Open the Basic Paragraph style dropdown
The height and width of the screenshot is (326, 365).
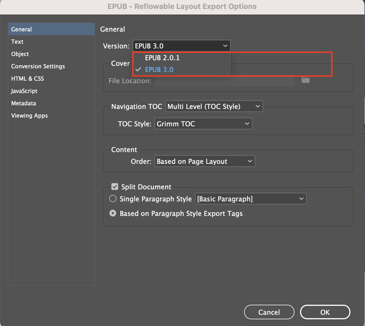click(250, 199)
